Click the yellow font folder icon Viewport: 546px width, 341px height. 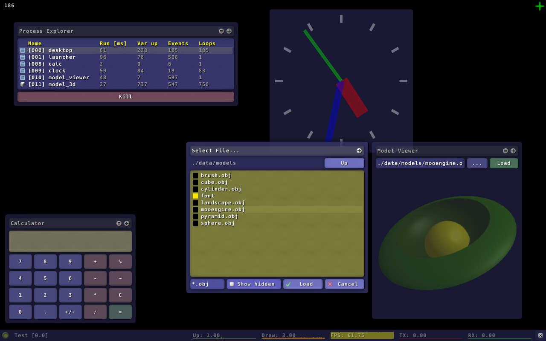point(195,196)
